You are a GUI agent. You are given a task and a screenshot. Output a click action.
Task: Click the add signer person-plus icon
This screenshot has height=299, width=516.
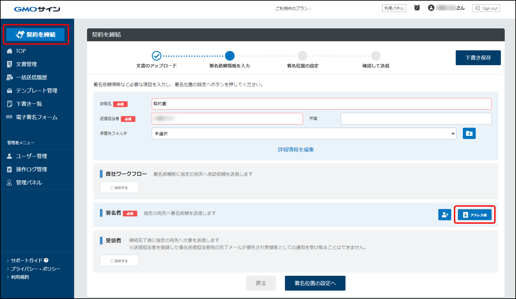click(x=445, y=215)
